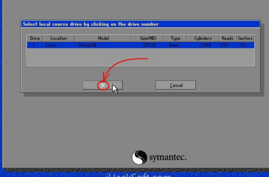Click the dialog title bar text
Screen dimensions: 269x177
tap(91, 24)
